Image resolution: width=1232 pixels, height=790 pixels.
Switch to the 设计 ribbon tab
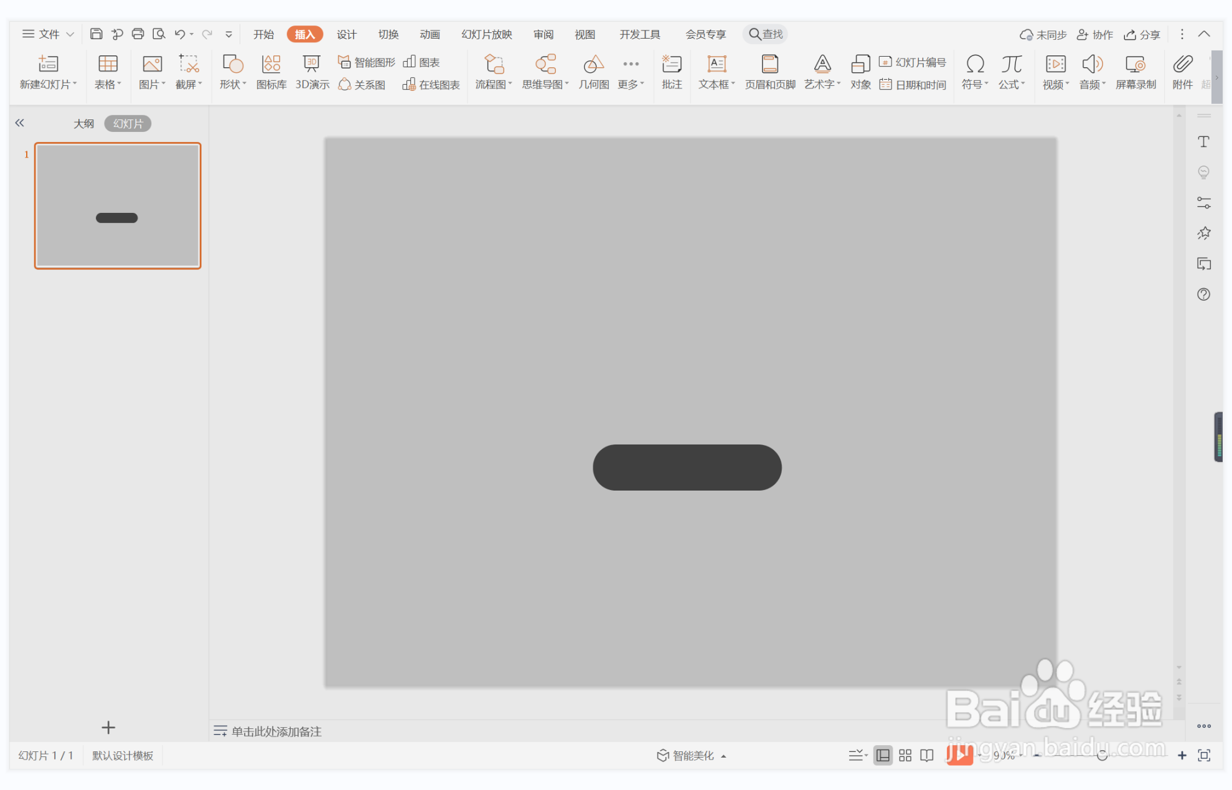point(347,34)
